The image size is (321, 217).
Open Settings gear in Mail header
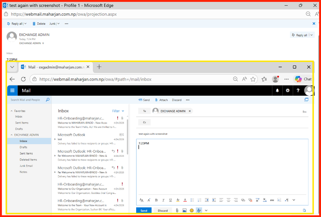pos(288,91)
